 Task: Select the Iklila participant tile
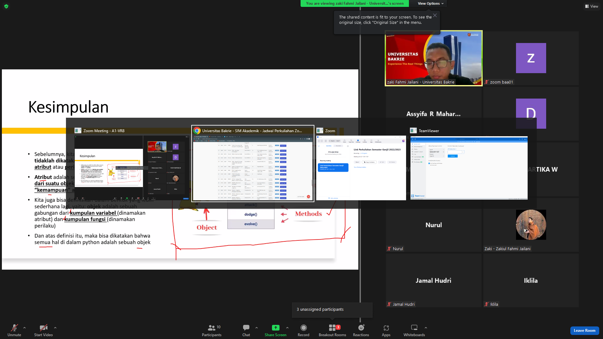pyautogui.click(x=531, y=280)
